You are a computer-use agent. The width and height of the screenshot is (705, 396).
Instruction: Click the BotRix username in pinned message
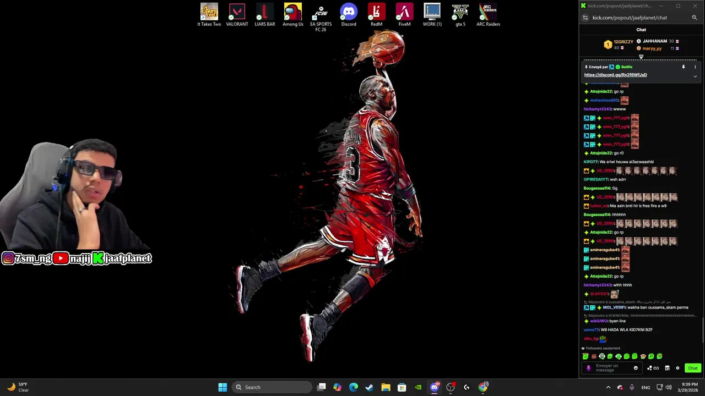(x=627, y=67)
